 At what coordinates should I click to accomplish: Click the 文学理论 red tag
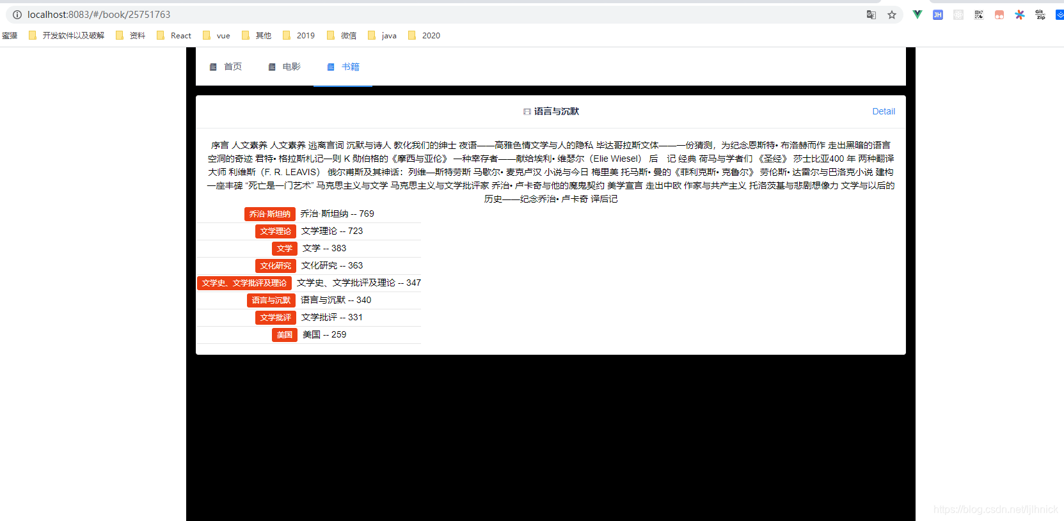[x=276, y=231]
